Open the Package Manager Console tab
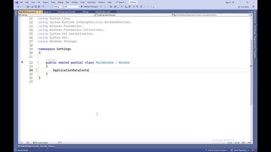This screenshot has width=271, height=152. 28,146
